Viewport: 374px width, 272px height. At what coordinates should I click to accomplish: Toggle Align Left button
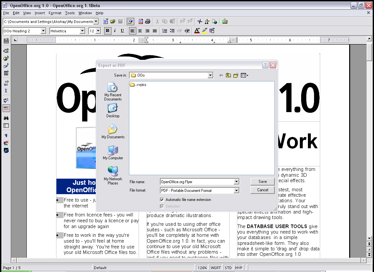[x=133, y=31]
